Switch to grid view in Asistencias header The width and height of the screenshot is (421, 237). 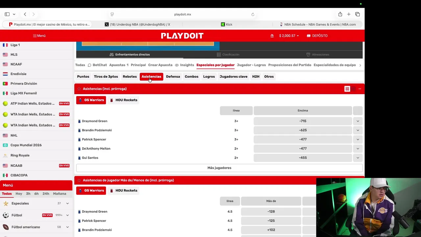(347, 89)
